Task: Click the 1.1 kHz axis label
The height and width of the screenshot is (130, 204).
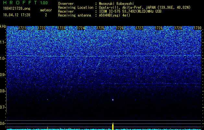Action: coord(2,42)
